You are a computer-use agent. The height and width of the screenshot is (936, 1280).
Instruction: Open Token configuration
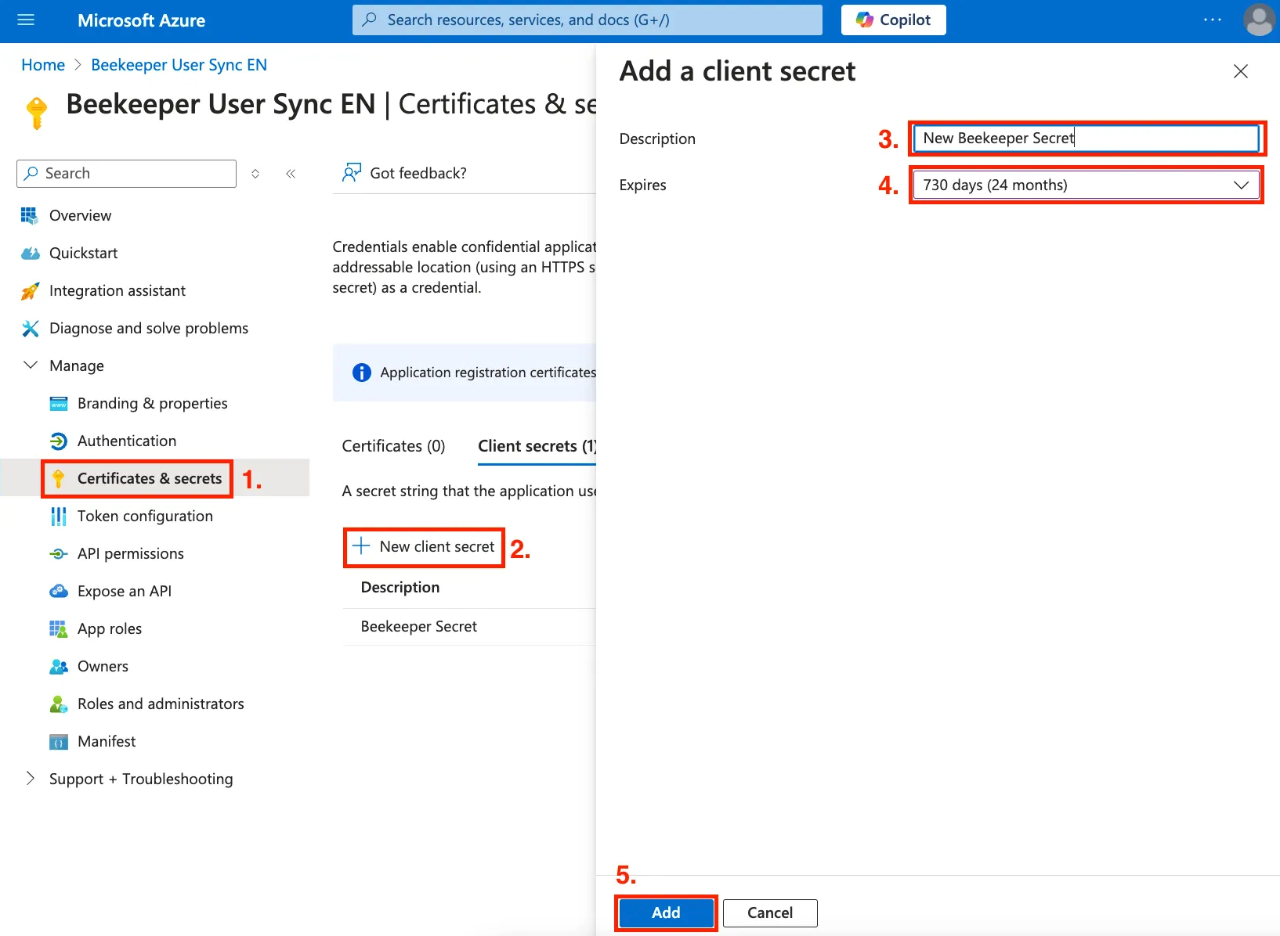[x=145, y=517]
